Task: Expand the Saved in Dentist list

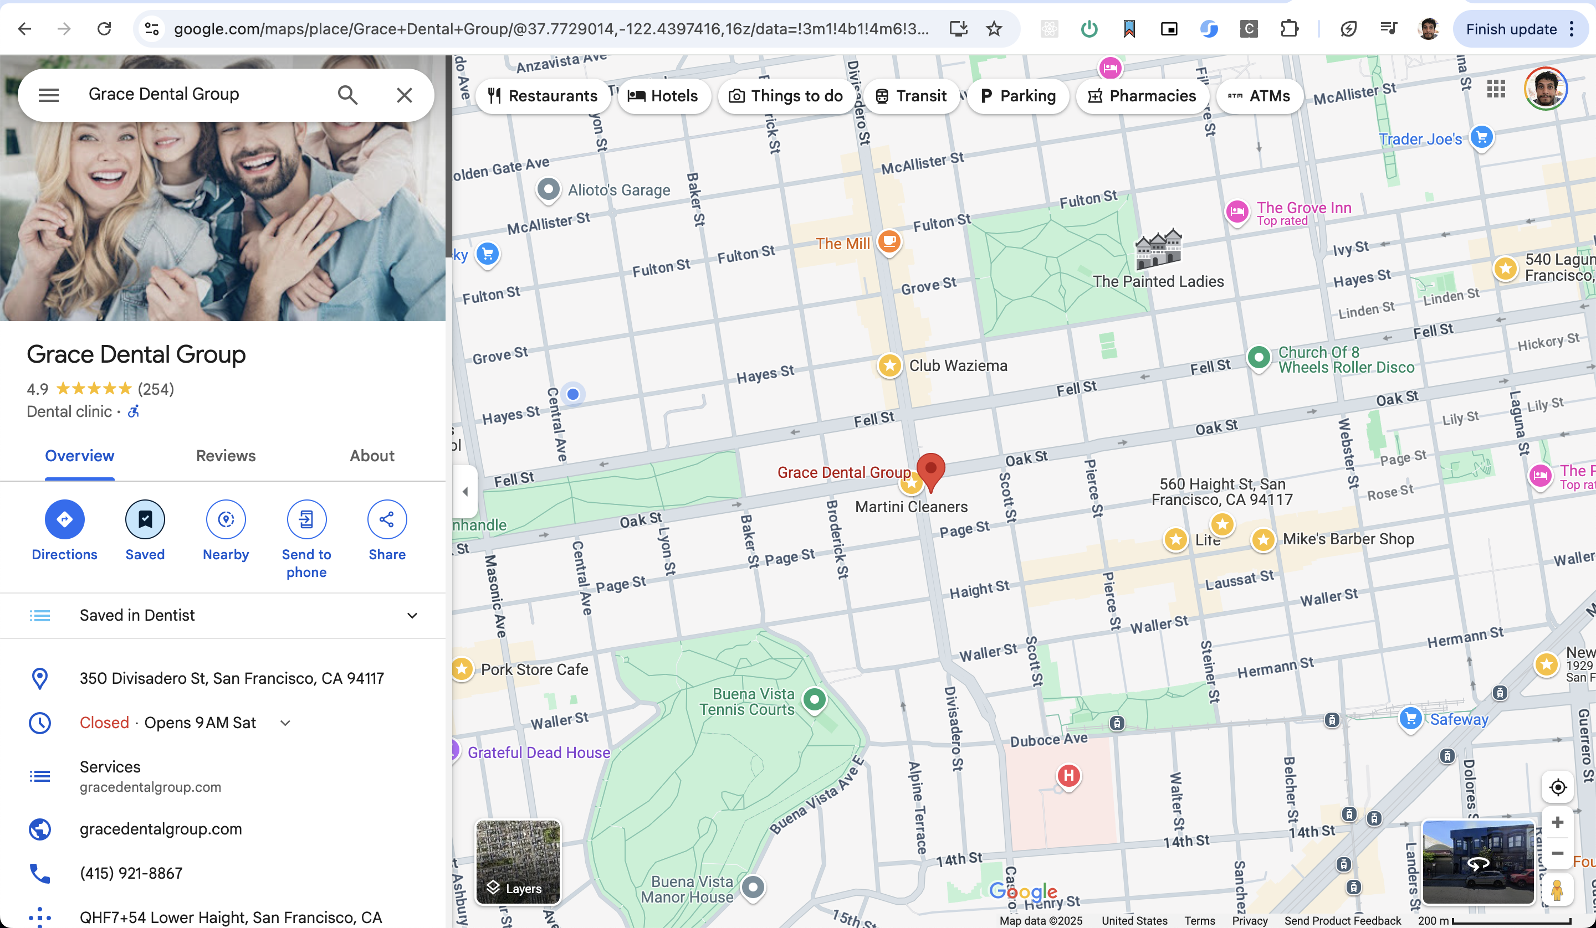Action: [412, 615]
